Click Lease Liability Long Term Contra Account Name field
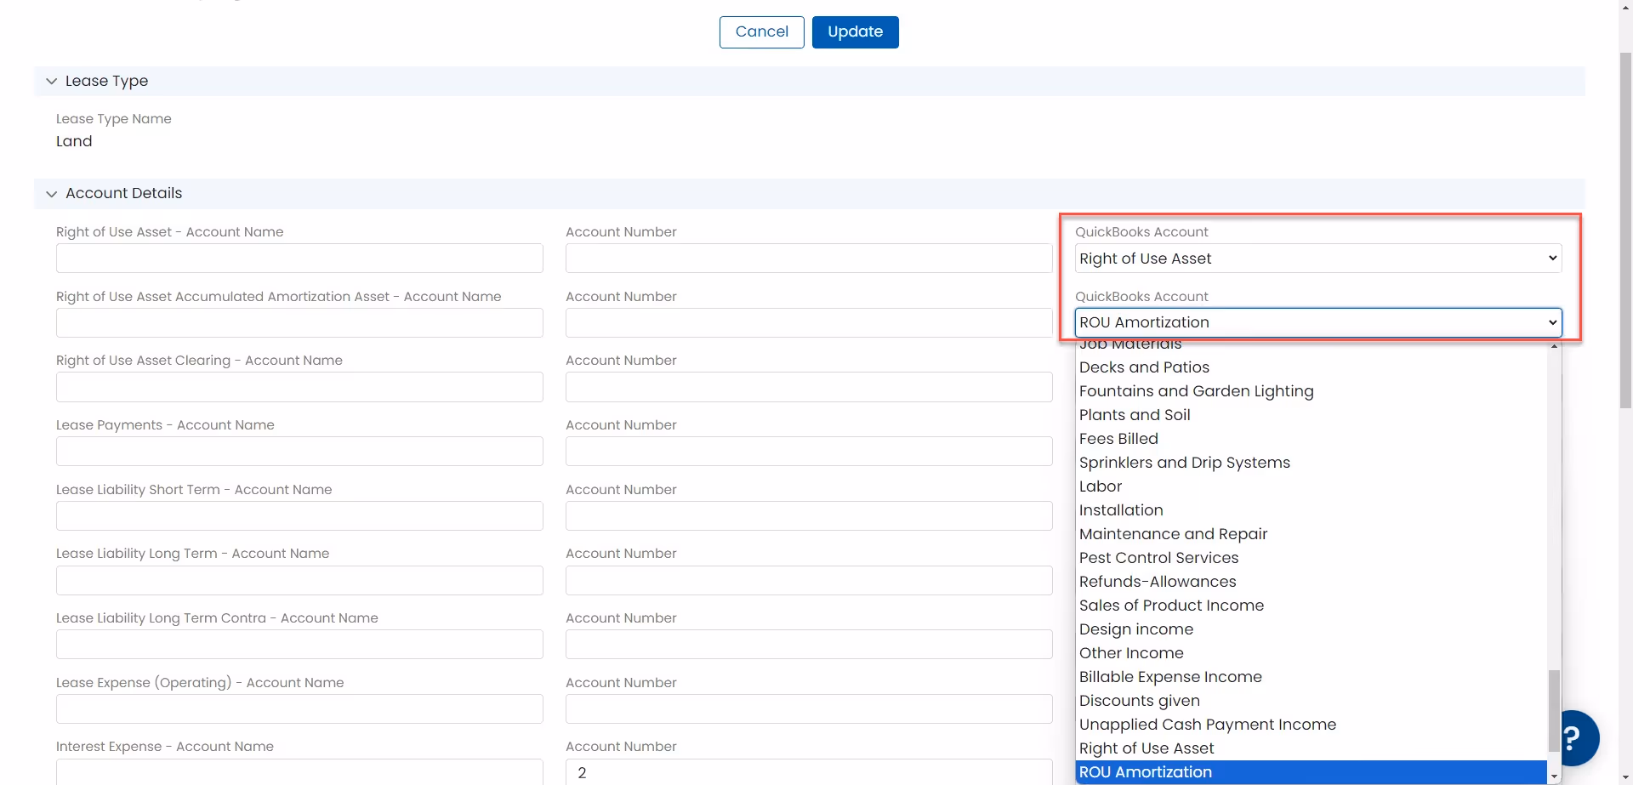The image size is (1633, 785). 299,645
